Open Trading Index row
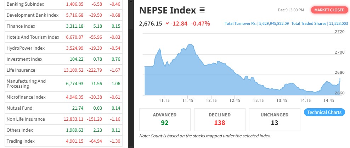This screenshot has height=148, width=350. pyautogui.click(x=21, y=141)
